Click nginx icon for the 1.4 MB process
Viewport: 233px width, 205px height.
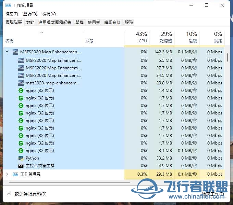click(x=21, y=91)
